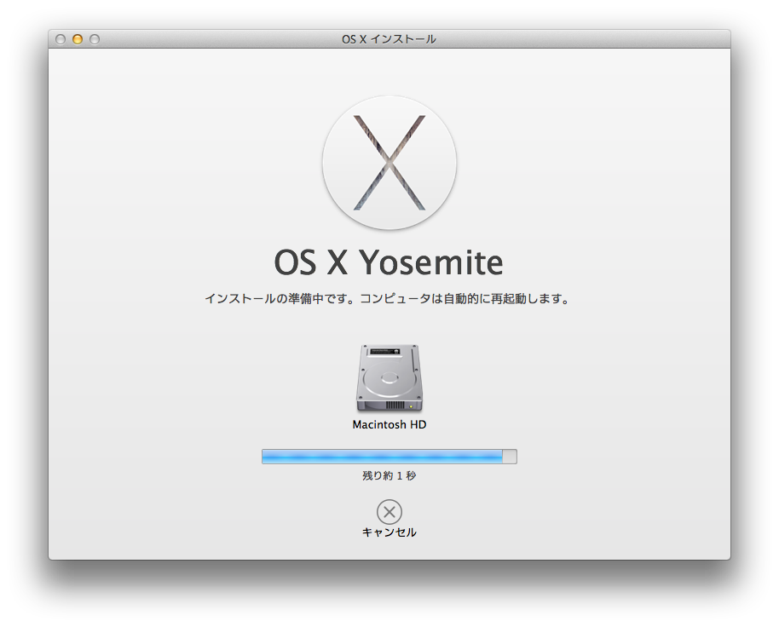This screenshot has width=779, height=627.
Task: Click the Macintosh HD disk name
Action: point(389,424)
